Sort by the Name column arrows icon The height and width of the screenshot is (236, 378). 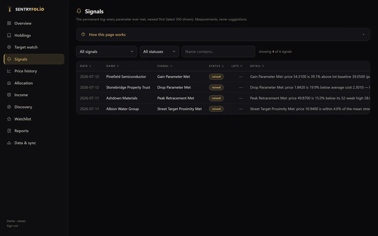(118, 66)
